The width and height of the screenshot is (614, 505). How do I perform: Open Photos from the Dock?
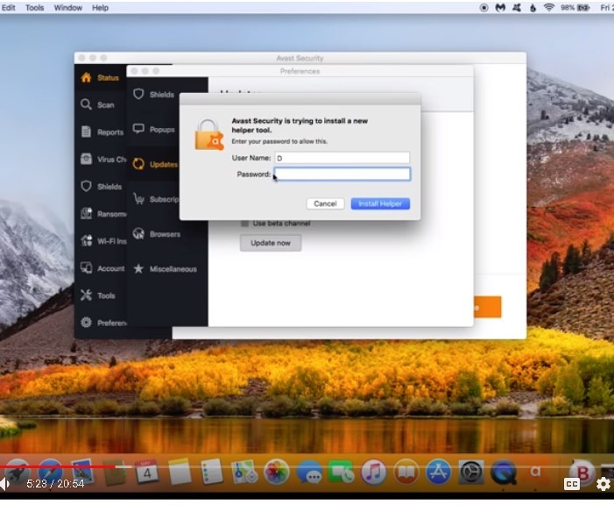pos(277,472)
